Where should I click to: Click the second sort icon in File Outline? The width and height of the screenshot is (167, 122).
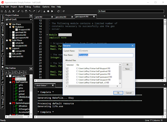pyautogui.click(x=10, y=72)
